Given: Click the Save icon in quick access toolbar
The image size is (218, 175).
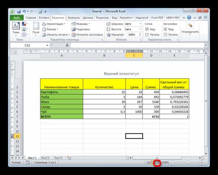Looking at the screenshot, I should (x=19, y=12).
